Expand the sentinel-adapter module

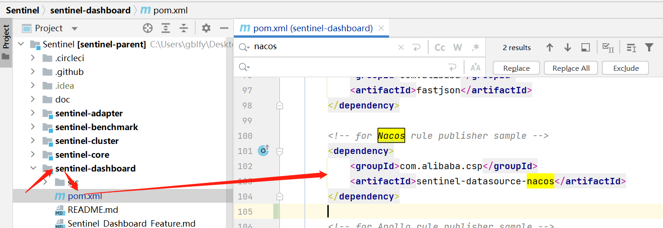coord(33,113)
